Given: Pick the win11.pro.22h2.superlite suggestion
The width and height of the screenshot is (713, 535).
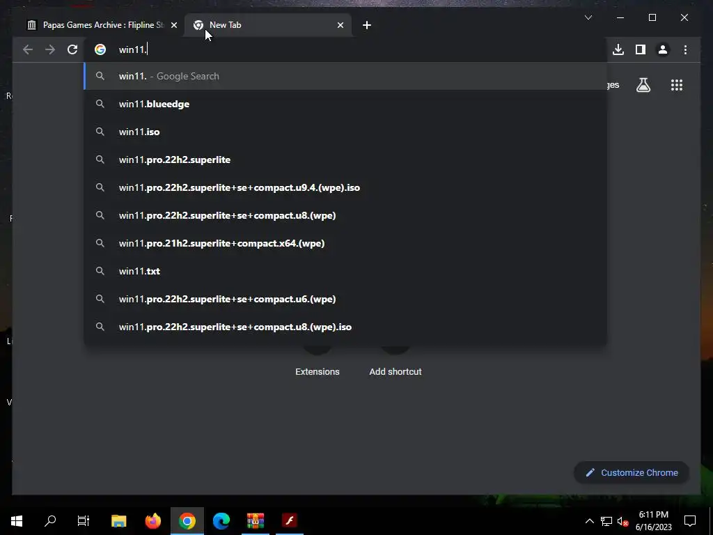Looking at the screenshot, I should [x=345, y=160].
